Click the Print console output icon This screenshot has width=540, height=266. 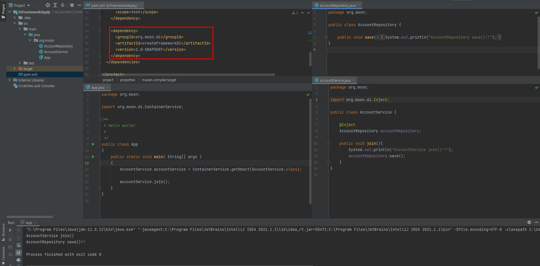pyautogui.click(x=18, y=260)
